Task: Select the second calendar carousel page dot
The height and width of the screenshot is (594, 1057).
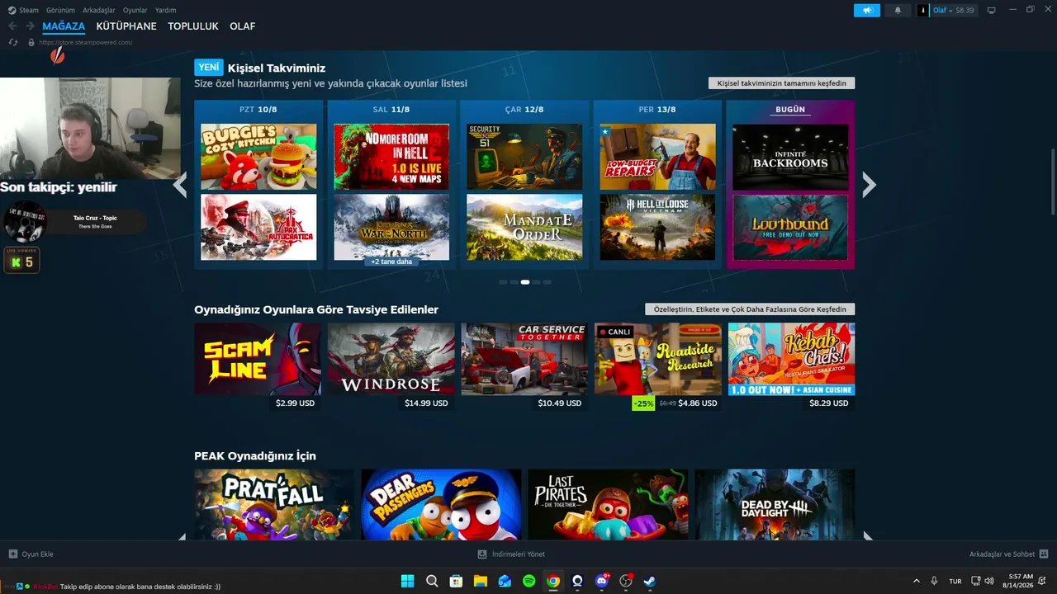Action: (x=514, y=282)
